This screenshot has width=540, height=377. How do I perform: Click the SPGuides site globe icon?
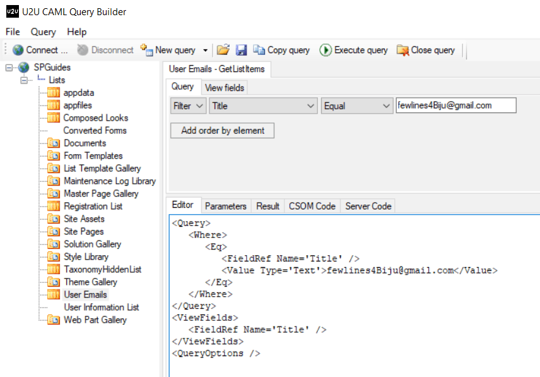pyautogui.click(x=24, y=67)
